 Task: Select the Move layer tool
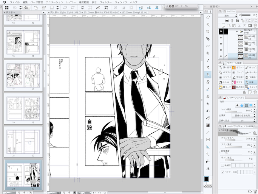(208, 39)
